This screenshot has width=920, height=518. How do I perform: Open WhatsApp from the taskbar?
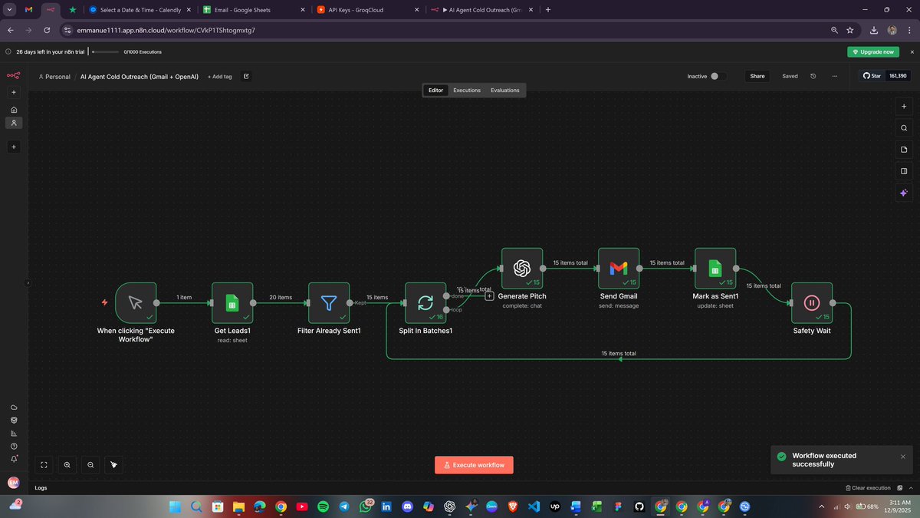(364, 506)
